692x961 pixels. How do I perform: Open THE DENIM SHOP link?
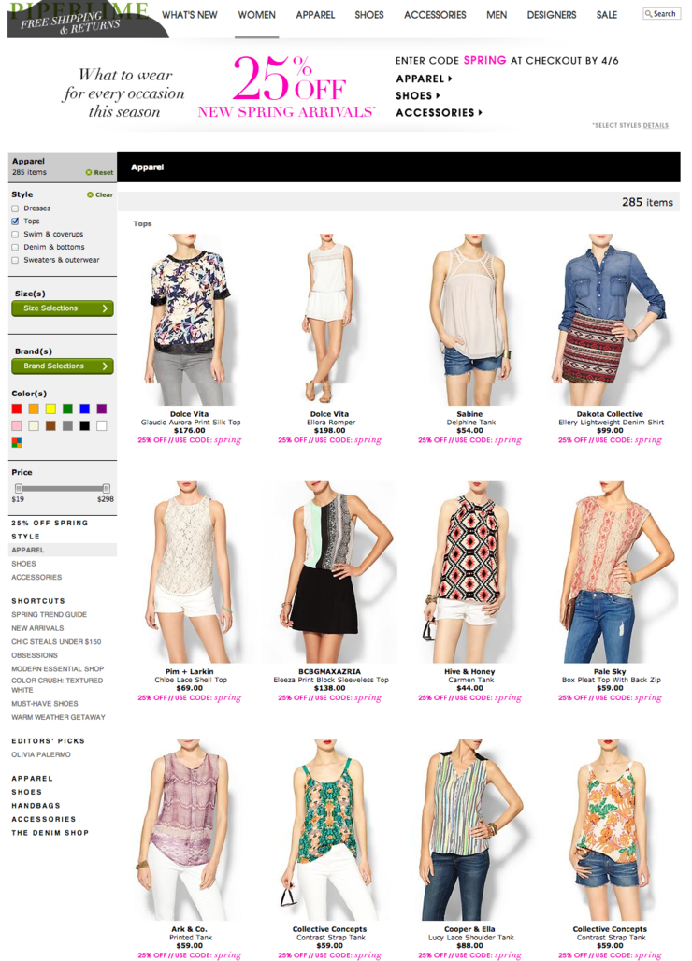tap(50, 833)
